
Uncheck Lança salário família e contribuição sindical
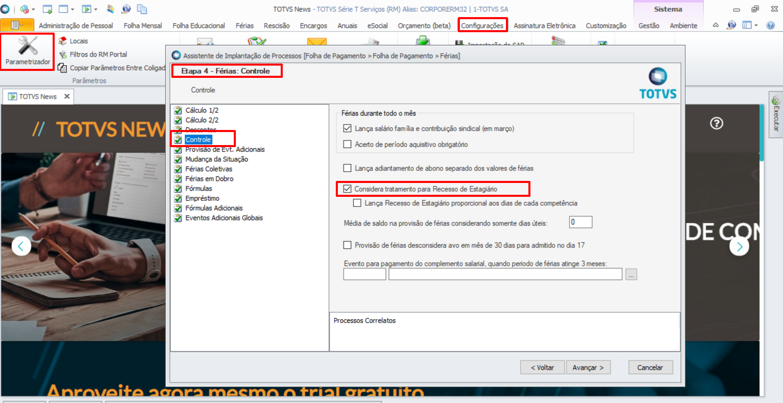coord(347,128)
